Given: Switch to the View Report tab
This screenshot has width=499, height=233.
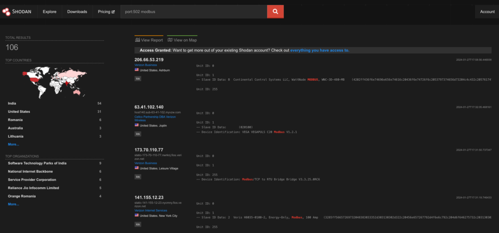Looking at the screenshot, I should click(149, 40).
